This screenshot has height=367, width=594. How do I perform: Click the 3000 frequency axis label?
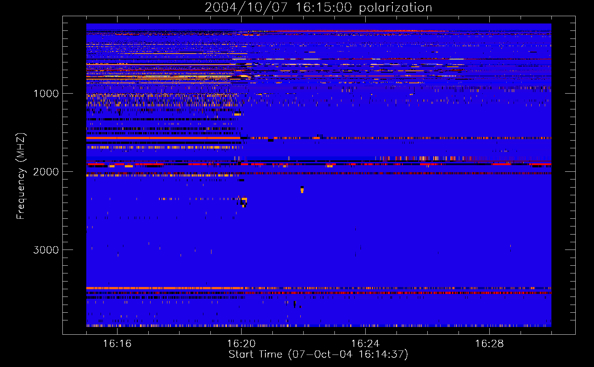click(x=46, y=250)
